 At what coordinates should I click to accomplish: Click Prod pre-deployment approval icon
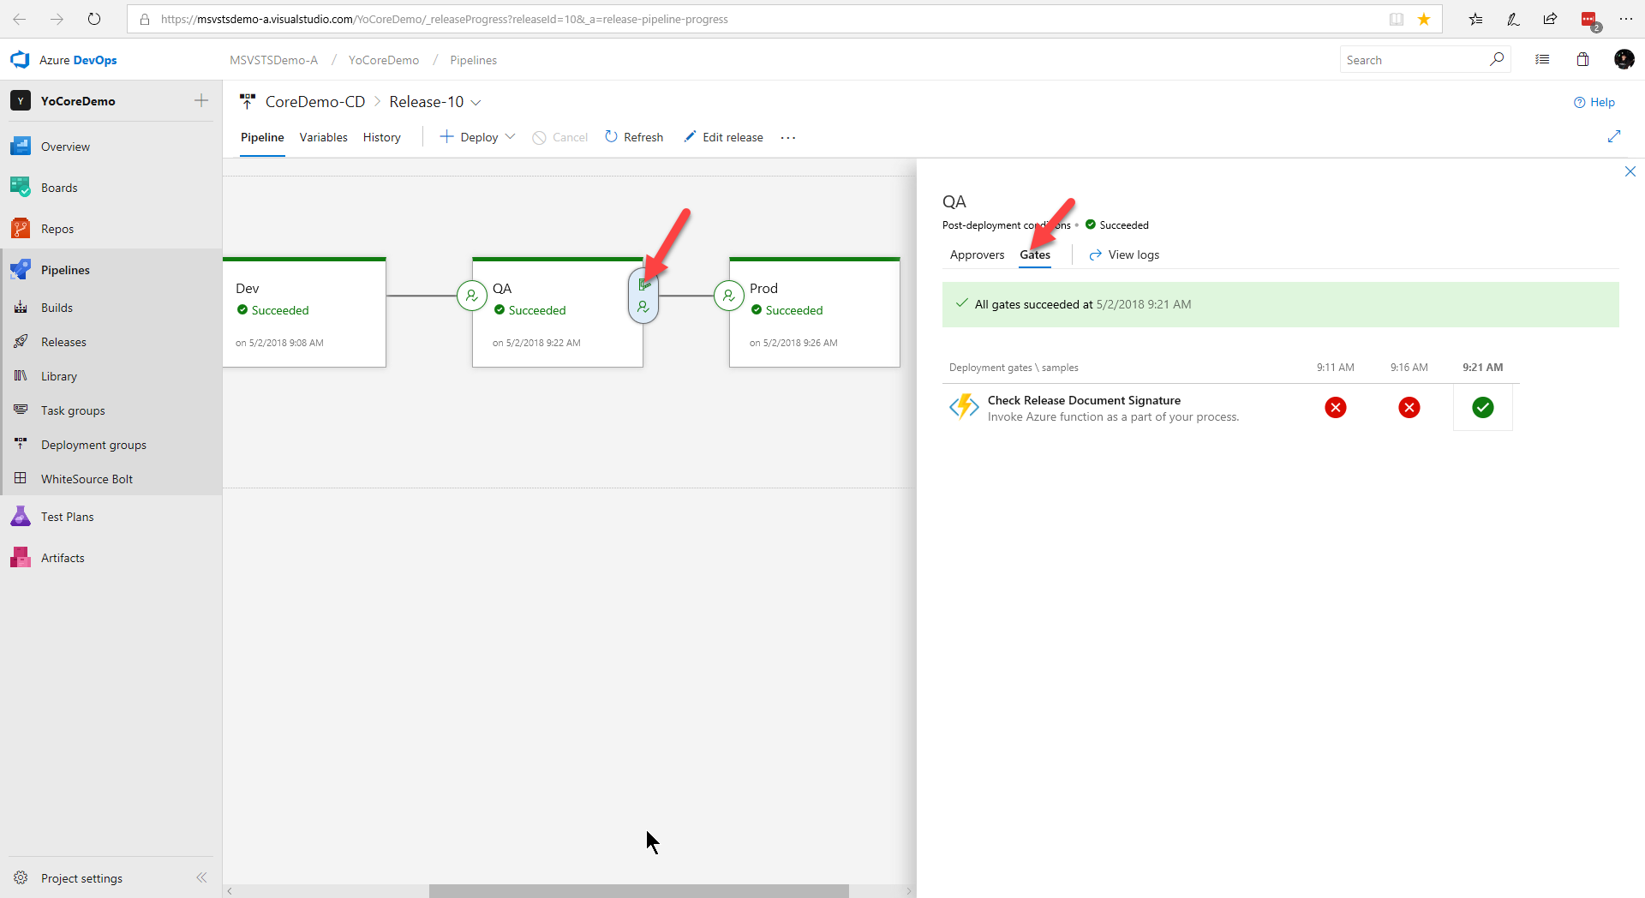(x=728, y=296)
